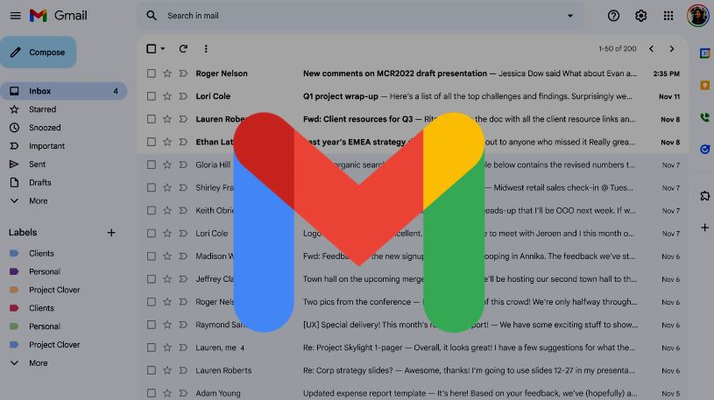Tick the Lauren Roberts Fwd: Client resources checkbox

[152, 119]
